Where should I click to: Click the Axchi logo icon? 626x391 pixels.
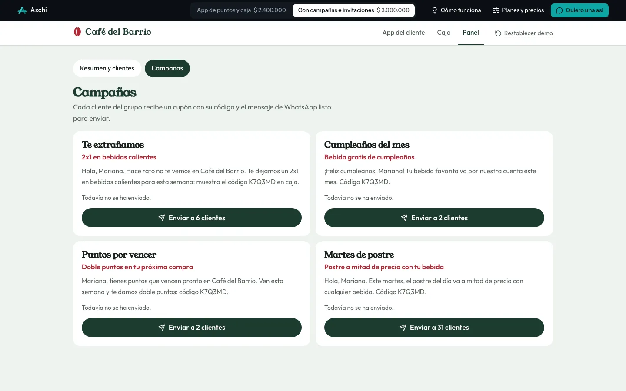click(22, 10)
